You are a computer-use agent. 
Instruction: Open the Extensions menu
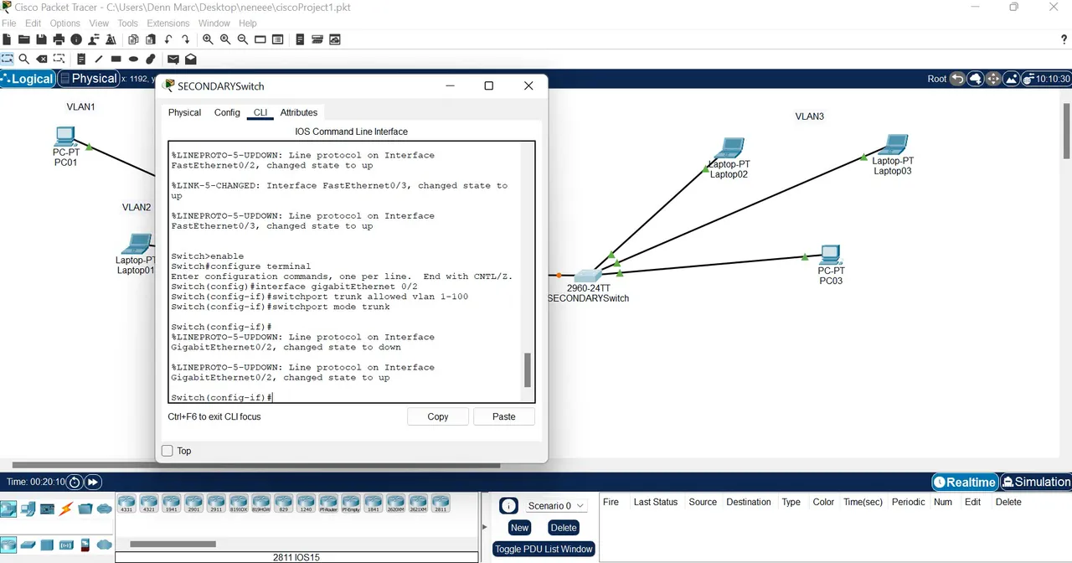click(168, 23)
